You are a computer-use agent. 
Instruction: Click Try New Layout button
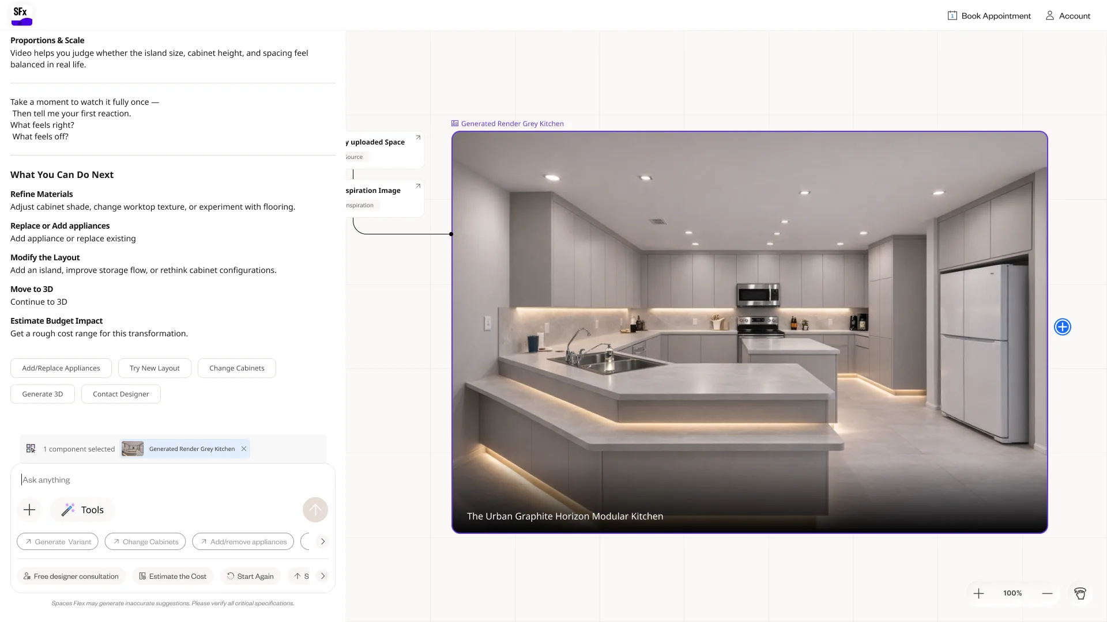point(155,368)
